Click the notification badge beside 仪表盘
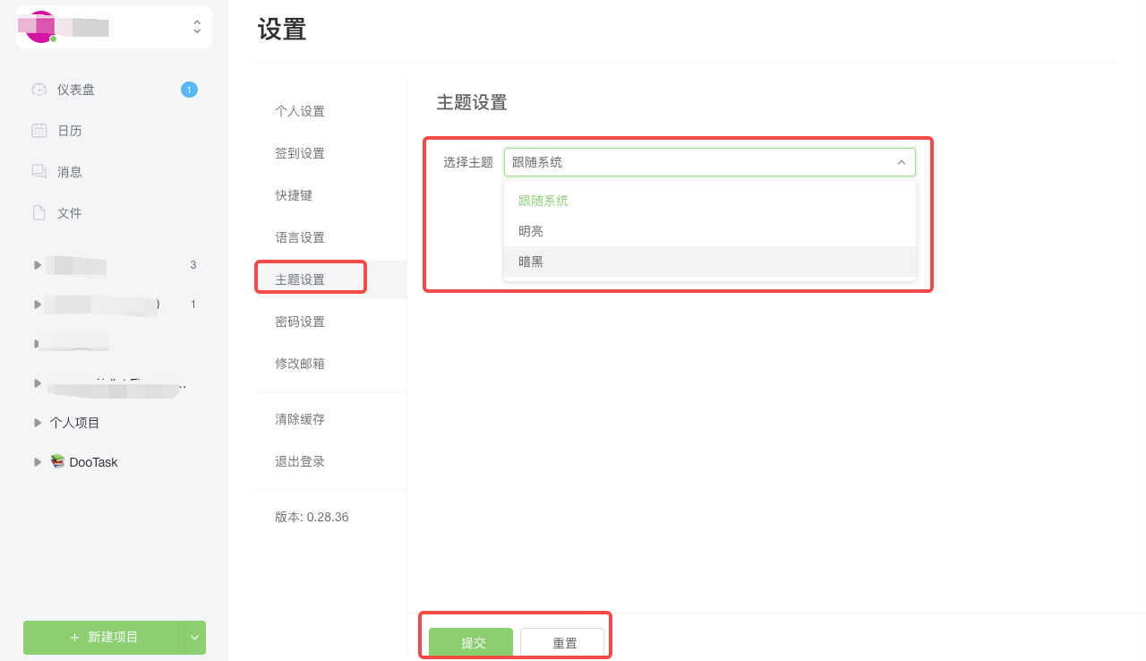This screenshot has width=1146, height=661. (x=189, y=89)
